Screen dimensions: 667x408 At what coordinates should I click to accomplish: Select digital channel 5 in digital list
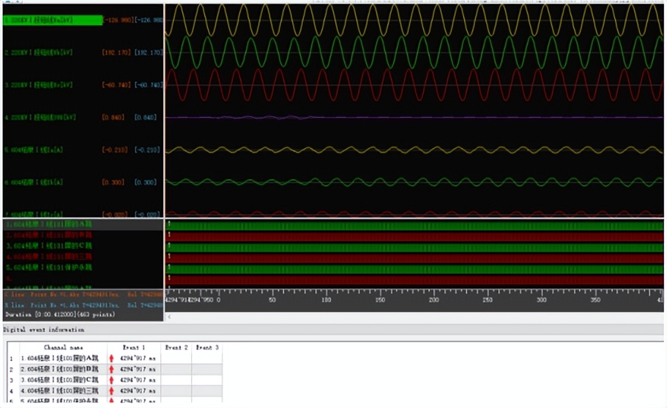pyautogui.click(x=49, y=267)
